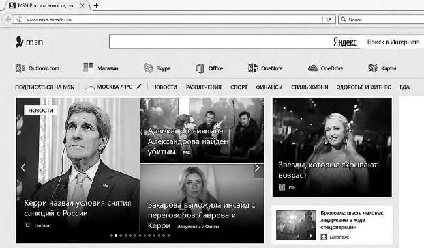Click the msn butterfly logo
Viewport: 424px width, 248px height.
point(20,42)
